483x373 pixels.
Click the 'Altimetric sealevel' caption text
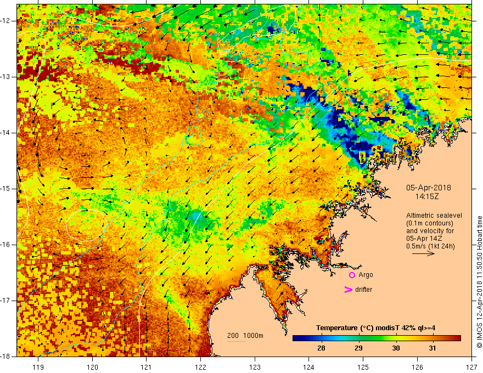434,216
